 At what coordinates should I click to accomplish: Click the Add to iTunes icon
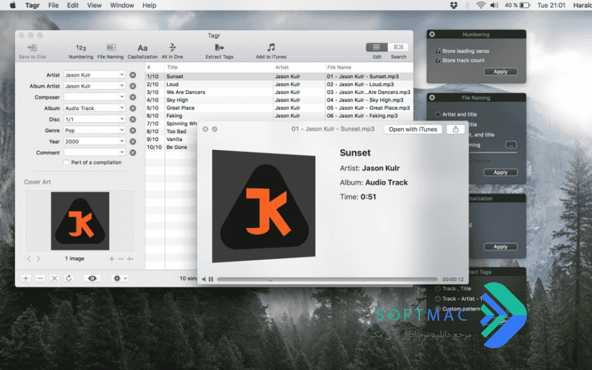(271, 47)
